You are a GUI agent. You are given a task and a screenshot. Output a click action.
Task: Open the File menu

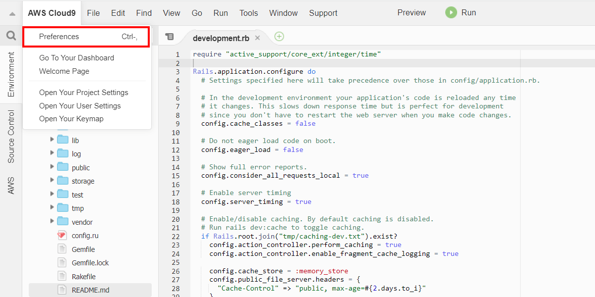coord(93,13)
